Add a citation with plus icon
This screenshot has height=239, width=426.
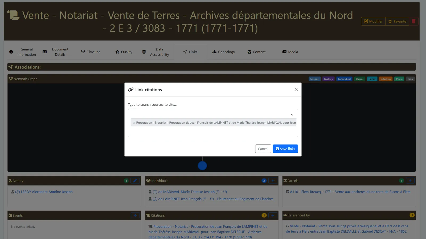273,215
